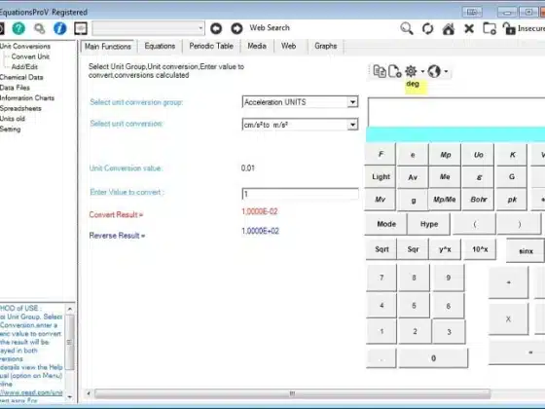
Task: Stop loading with the X toolbar icon
Action: pos(469,28)
